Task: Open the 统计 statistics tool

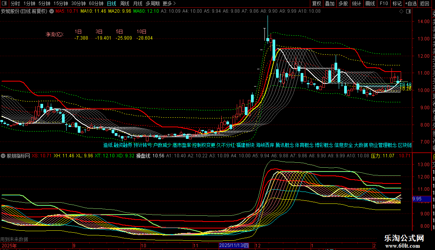Action: click(x=356, y=3)
